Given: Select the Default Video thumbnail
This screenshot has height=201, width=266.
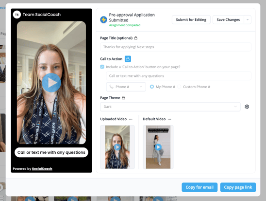Looking at the screenshot, I should pos(158,147).
